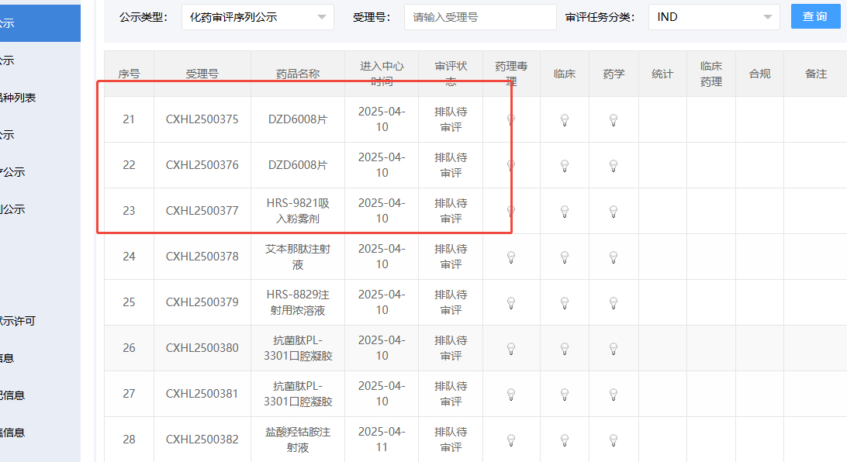Select acceptance number CXHL2500376

(202, 165)
